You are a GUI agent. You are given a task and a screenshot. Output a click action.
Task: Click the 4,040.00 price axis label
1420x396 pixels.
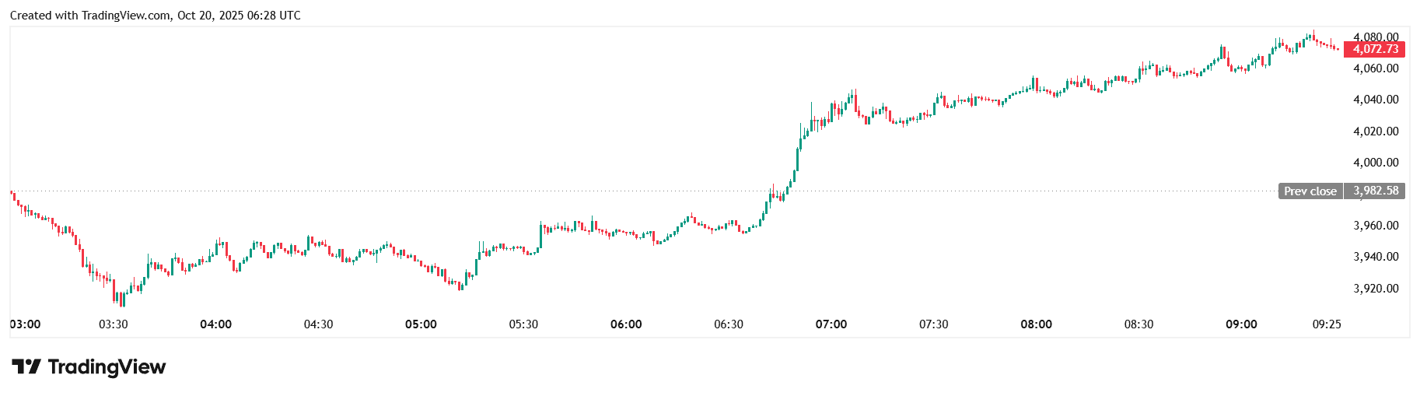pyautogui.click(x=1376, y=100)
